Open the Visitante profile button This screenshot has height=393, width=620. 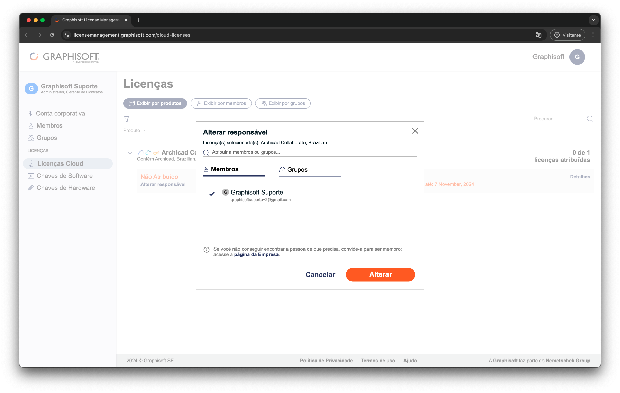(x=567, y=35)
